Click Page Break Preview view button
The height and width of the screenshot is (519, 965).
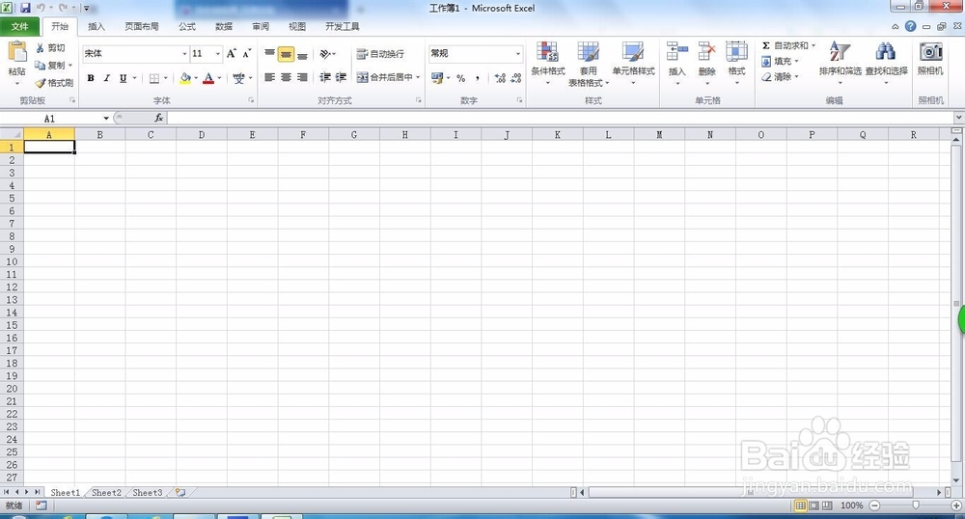(827, 505)
